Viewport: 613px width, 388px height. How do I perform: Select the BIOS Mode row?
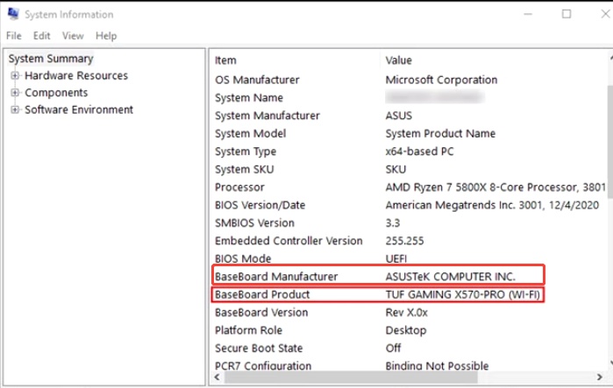point(410,258)
